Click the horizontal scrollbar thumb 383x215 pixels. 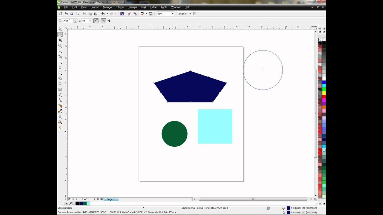(x=253, y=199)
